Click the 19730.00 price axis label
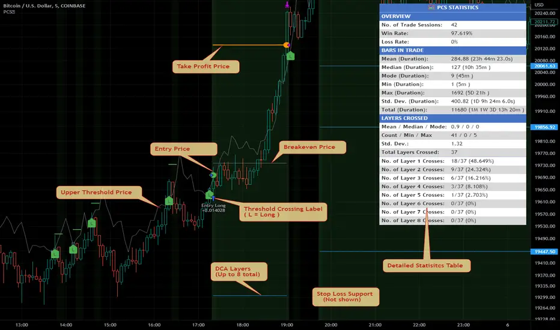The image size is (560, 330). pyautogui.click(x=544, y=166)
